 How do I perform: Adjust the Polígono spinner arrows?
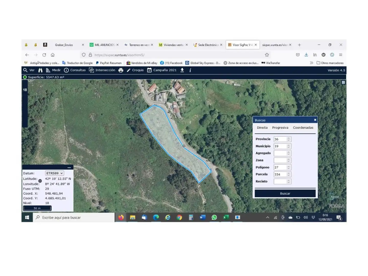(x=289, y=167)
